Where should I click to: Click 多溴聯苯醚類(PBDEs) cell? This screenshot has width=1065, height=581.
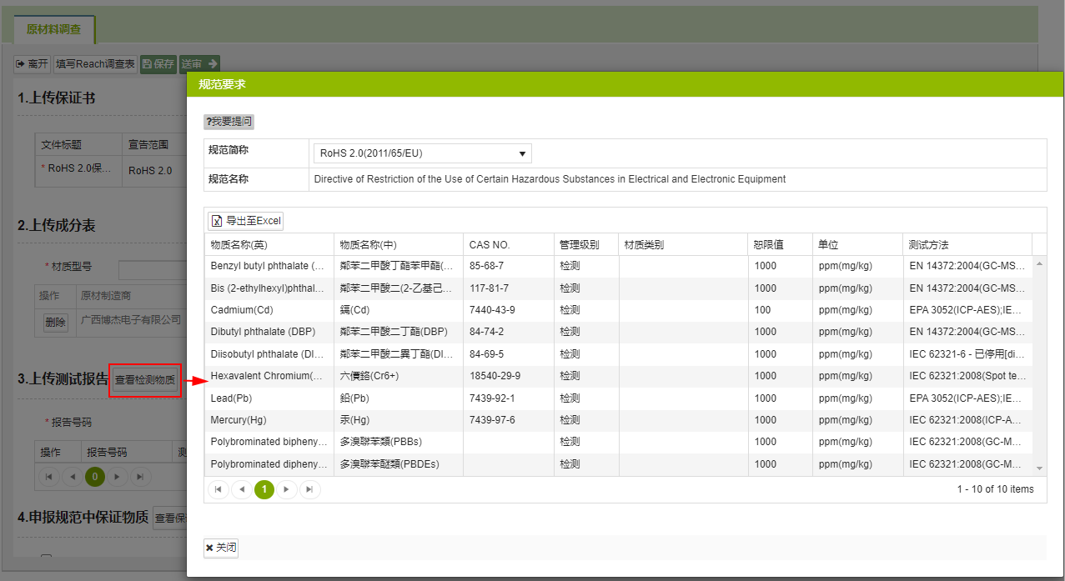[398, 464]
